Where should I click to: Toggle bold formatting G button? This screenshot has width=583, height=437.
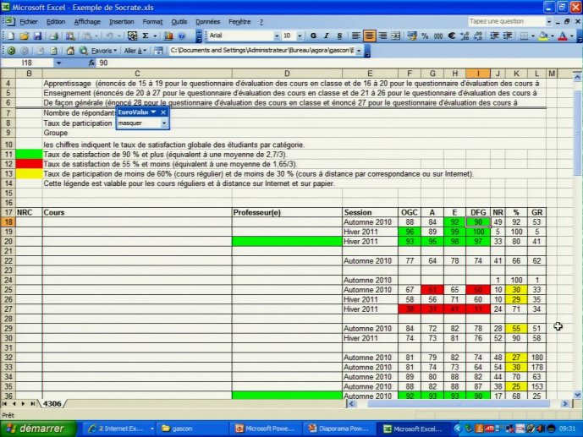pyautogui.click(x=313, y=36)
